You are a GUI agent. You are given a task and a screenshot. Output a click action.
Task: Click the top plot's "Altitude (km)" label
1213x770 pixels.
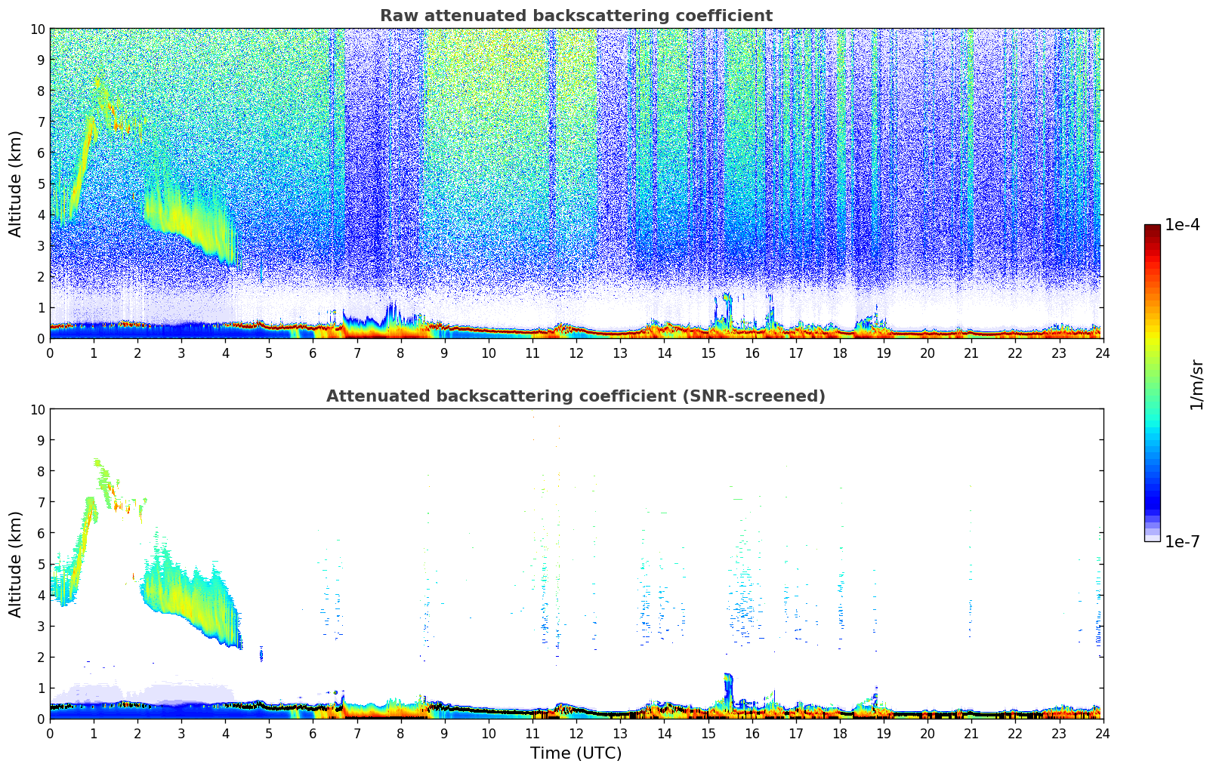16,183
